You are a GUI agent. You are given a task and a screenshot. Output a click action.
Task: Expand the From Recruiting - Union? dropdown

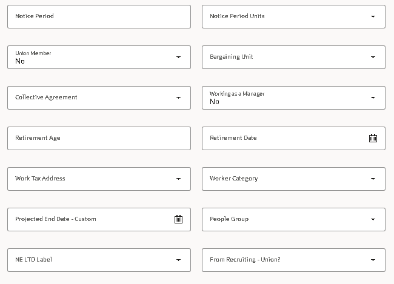(x=373, y=260)
